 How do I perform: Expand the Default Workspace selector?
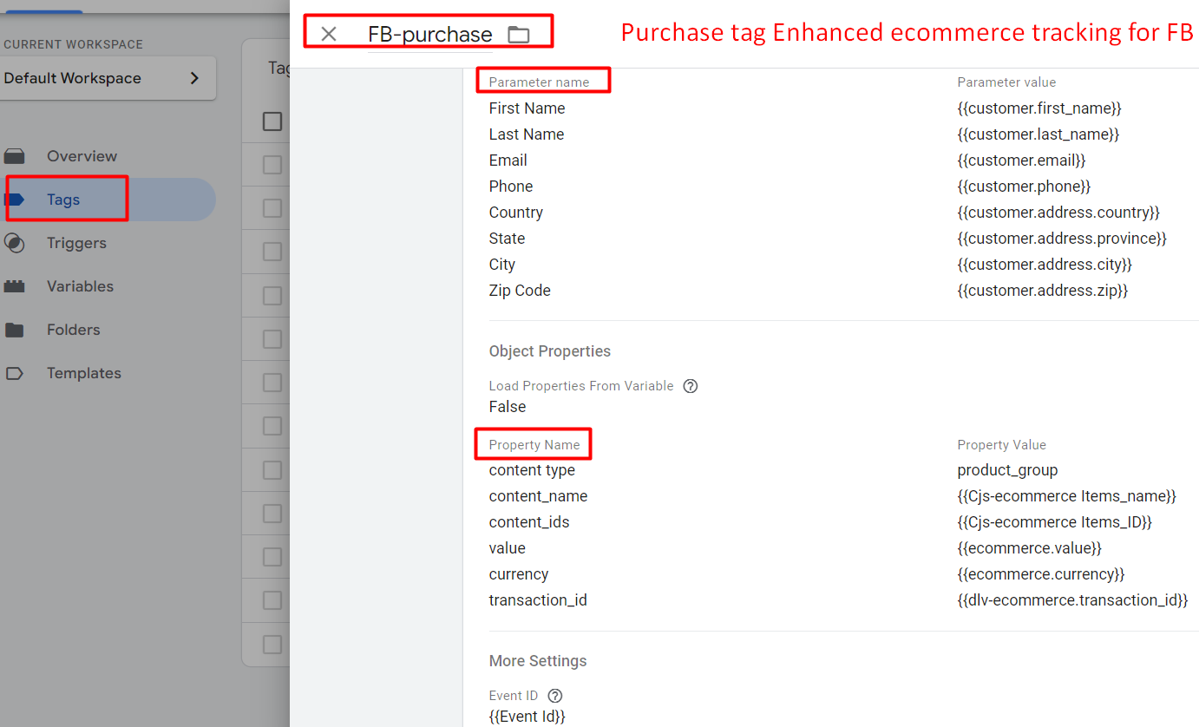pos(107,78)
